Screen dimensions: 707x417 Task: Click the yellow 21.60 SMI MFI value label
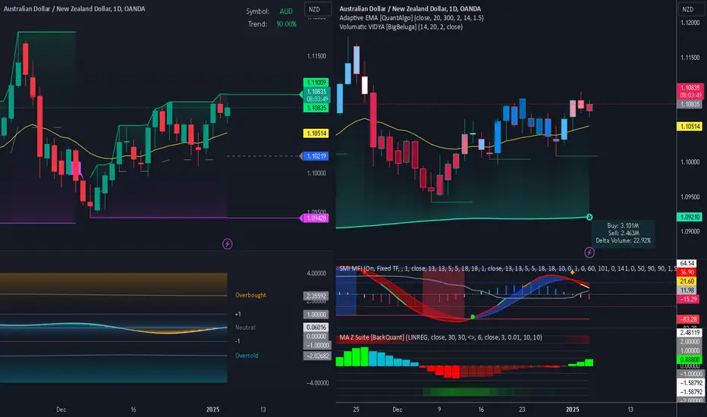coord(687,281)
